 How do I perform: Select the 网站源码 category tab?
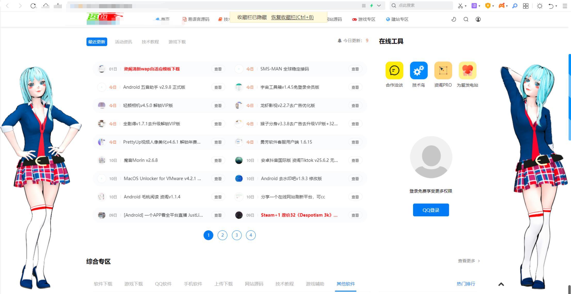(254, 284)
